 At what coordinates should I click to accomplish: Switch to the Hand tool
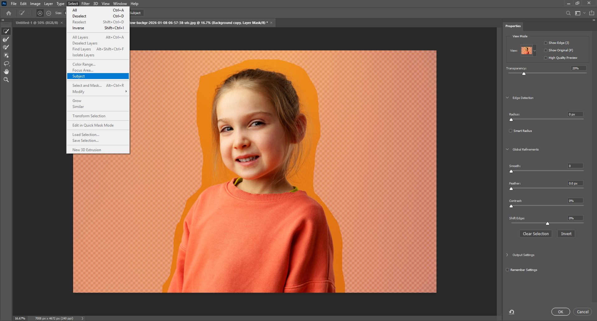6,71
